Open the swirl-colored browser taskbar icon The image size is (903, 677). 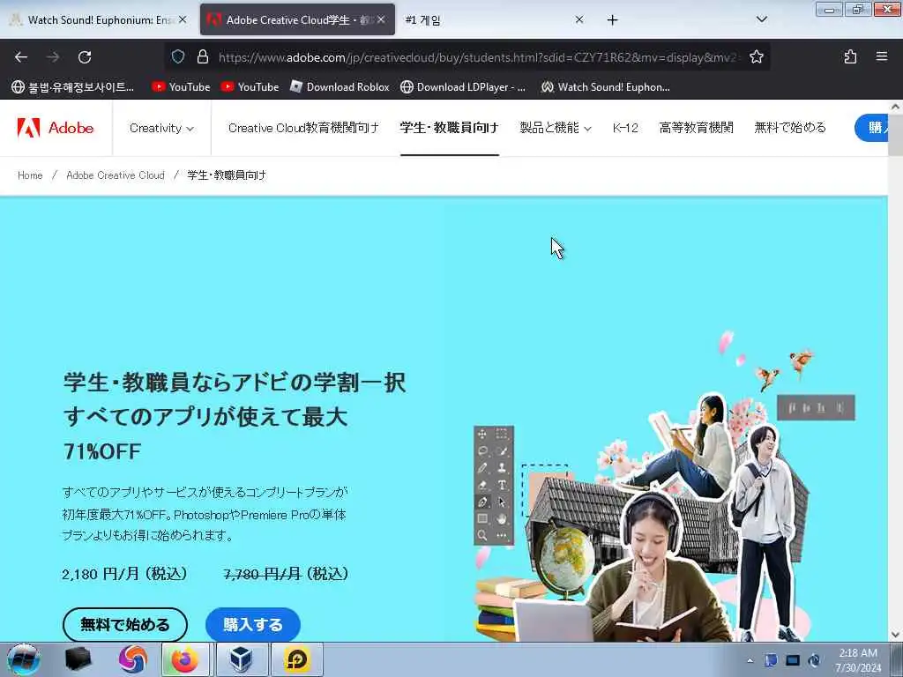point(133,659)
